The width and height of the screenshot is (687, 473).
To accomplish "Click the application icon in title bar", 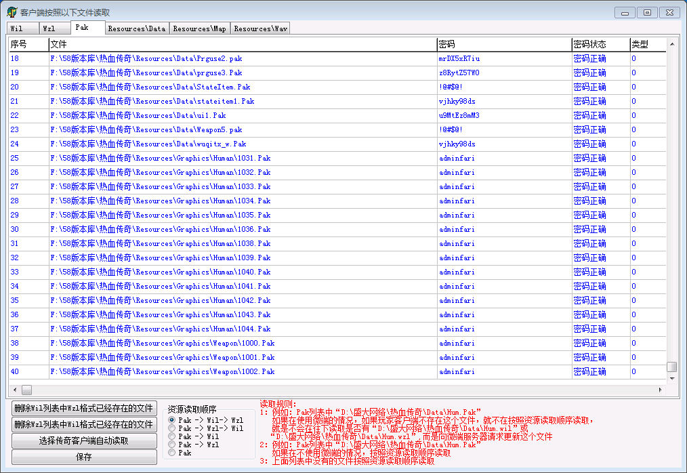I will [x=12, y=12].
